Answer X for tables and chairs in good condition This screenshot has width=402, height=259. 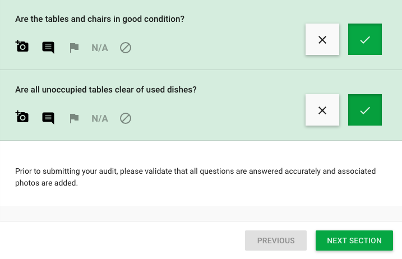click(x=322, y=39)
